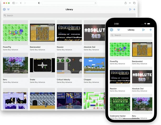Open the green maze game thumbnail in the bottom row
161x125 pixels.
pos(94,101)
